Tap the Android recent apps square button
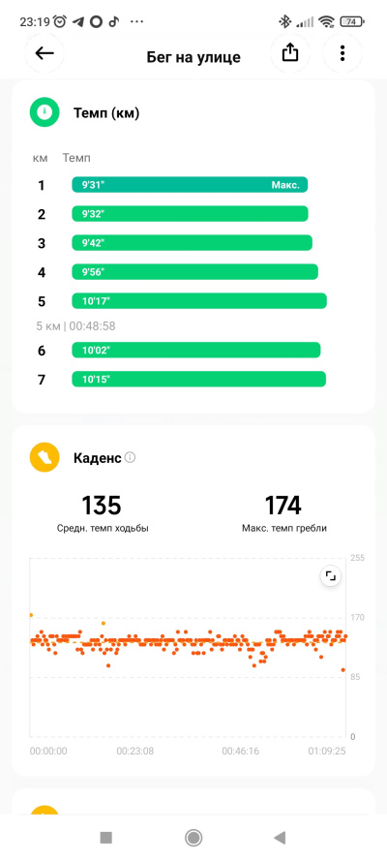 click(x=105, y=838)
